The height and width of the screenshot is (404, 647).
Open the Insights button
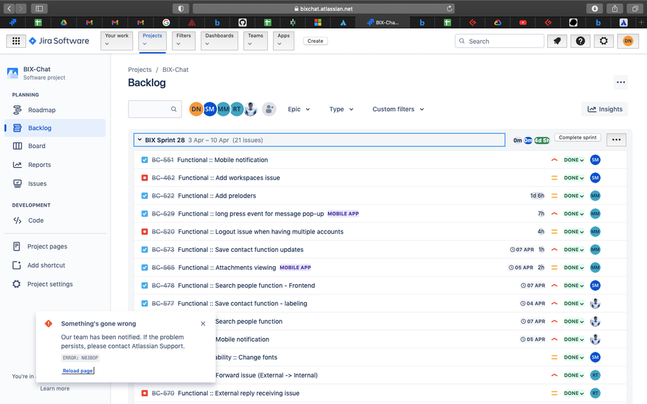pos(604,109)
